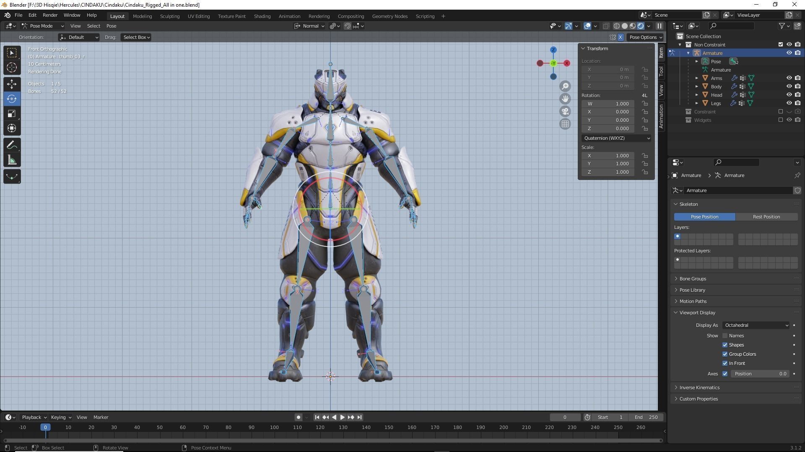Activate the Move tool
This screenshot has width=805, height=452.
12,84
